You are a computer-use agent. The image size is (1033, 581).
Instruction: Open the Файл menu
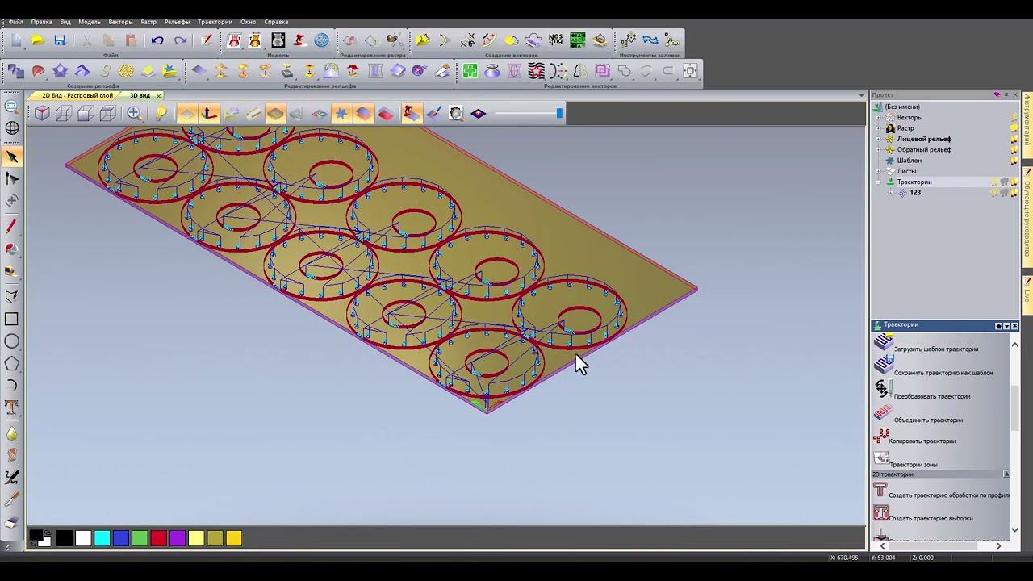(16, 22)
